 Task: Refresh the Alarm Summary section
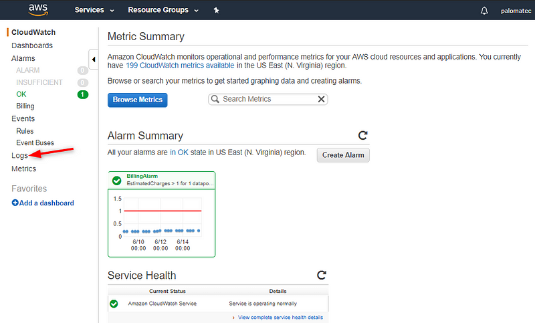pos(362,135)
